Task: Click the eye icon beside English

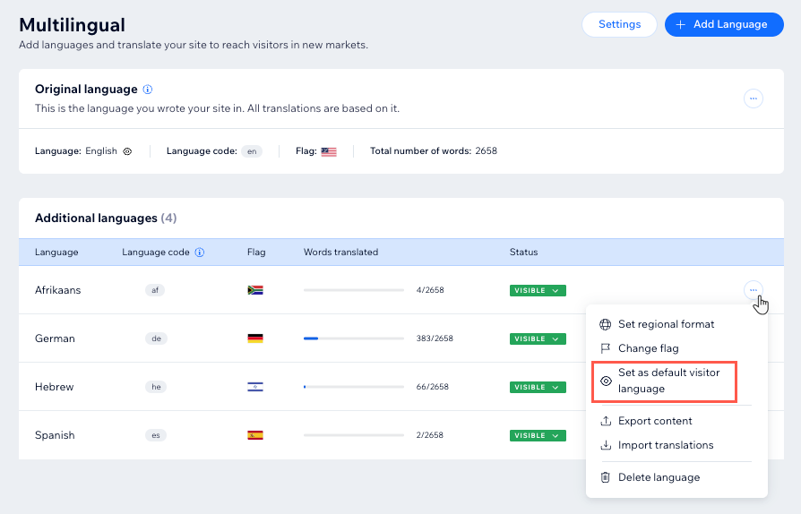Action: coord(128,151)
